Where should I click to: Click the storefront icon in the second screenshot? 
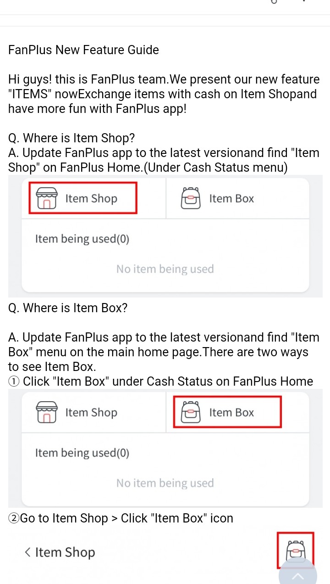[x=46, y=412]
